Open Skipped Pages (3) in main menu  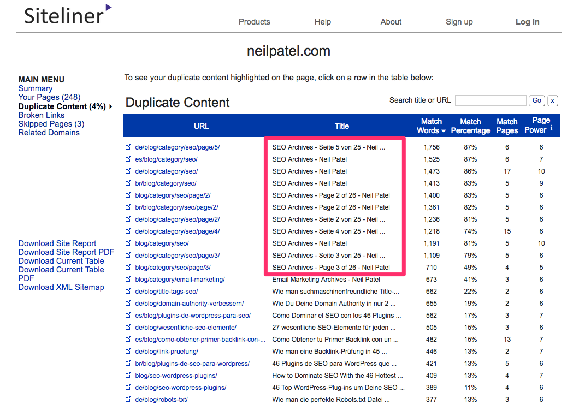51,124
